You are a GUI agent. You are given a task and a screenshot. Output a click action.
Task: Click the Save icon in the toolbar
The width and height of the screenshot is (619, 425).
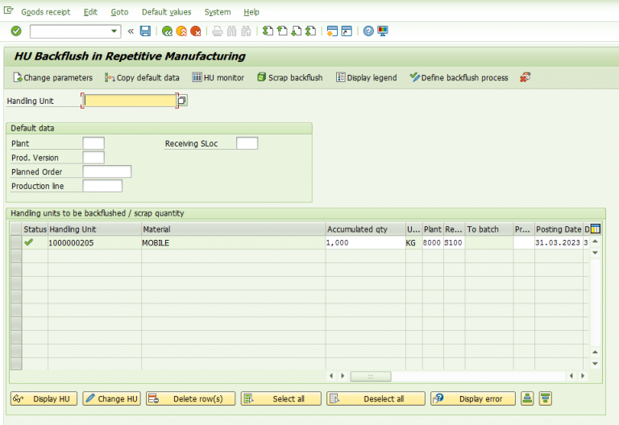[145, 31]
